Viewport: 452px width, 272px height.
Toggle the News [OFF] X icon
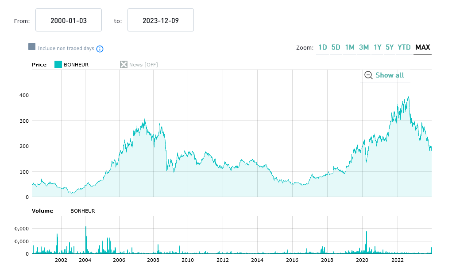coord(124,65)
